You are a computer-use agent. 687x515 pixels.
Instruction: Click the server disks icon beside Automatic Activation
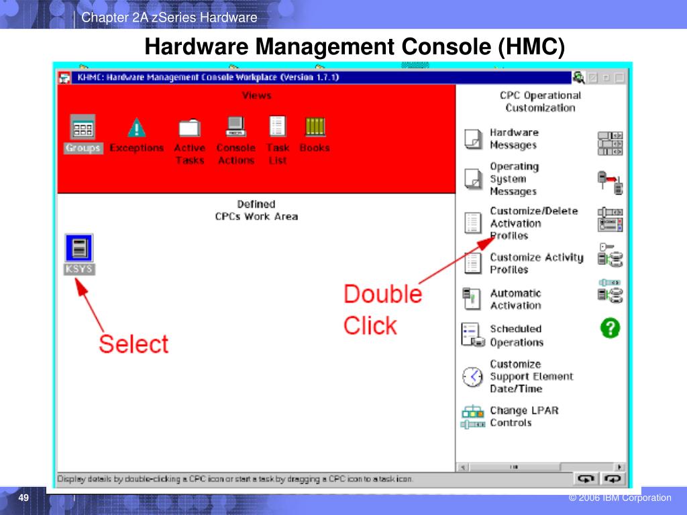click(610, 292)
